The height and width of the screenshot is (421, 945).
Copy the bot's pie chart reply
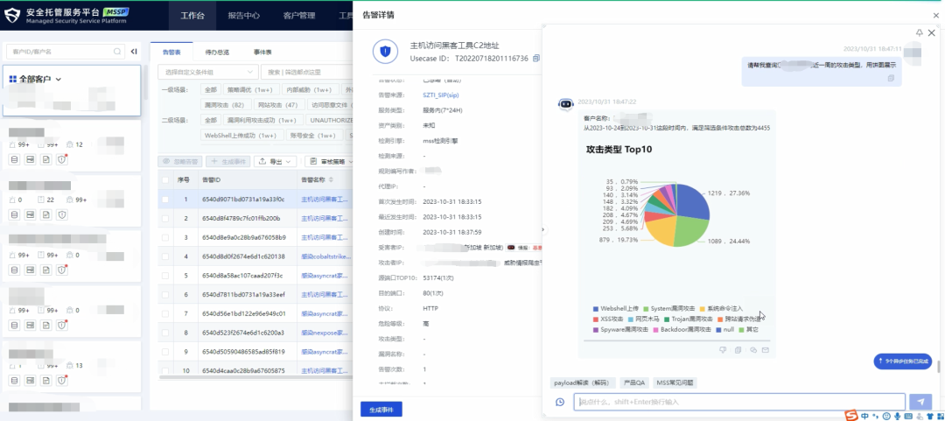pyautogui.click(x=738, y=350)
